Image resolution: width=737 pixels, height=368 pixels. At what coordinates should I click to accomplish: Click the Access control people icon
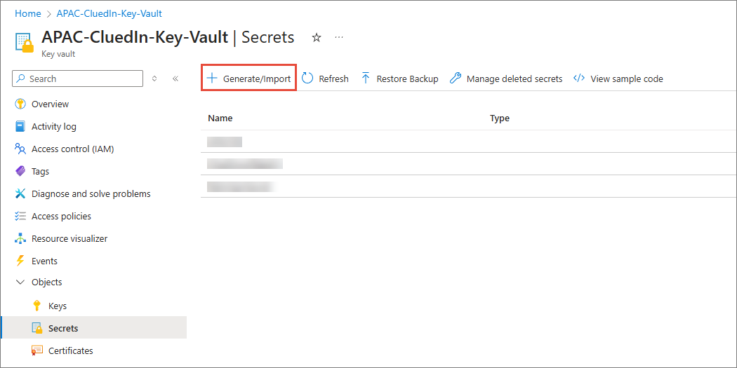pyautogui.click(x=20, y=149)
